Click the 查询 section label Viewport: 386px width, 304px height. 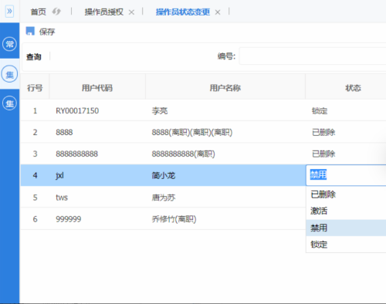[x=34, y=56]
